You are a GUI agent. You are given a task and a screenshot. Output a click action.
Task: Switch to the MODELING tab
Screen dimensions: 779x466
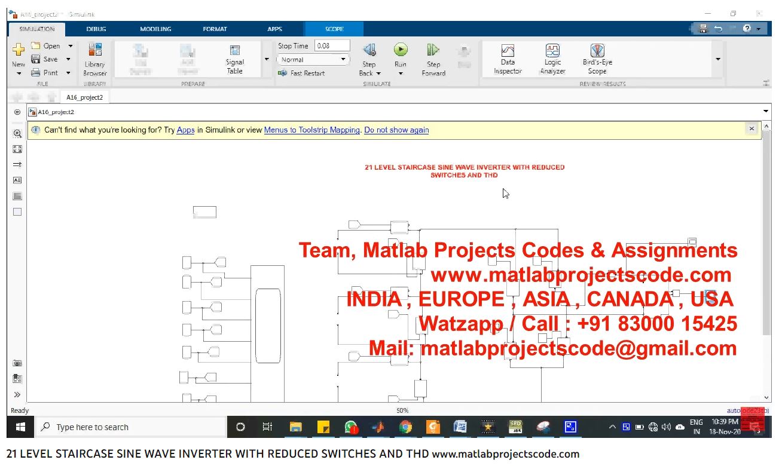[156, 29]
